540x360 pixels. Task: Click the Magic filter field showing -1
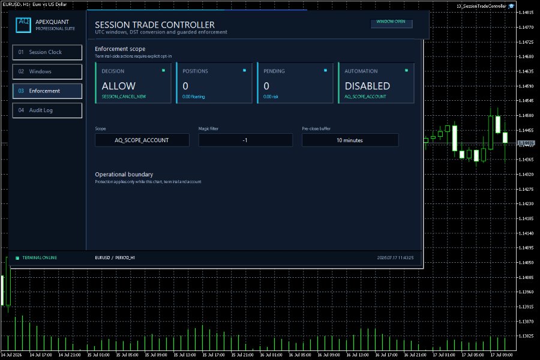click(245, 140)
